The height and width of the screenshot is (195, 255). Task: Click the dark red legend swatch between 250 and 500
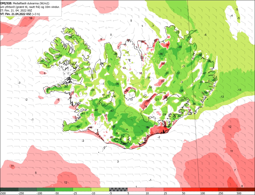click(x=227, y=189)
